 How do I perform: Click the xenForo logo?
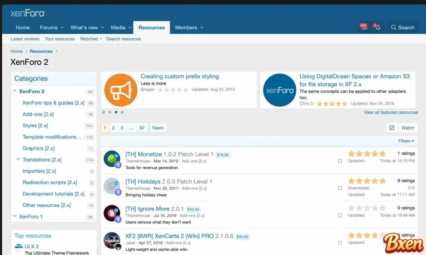[x=27, y=13]
